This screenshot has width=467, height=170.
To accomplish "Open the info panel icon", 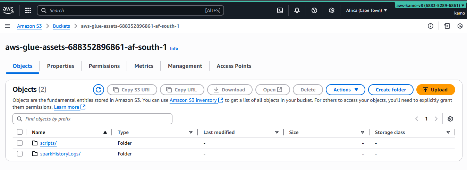I will point(431,26).
